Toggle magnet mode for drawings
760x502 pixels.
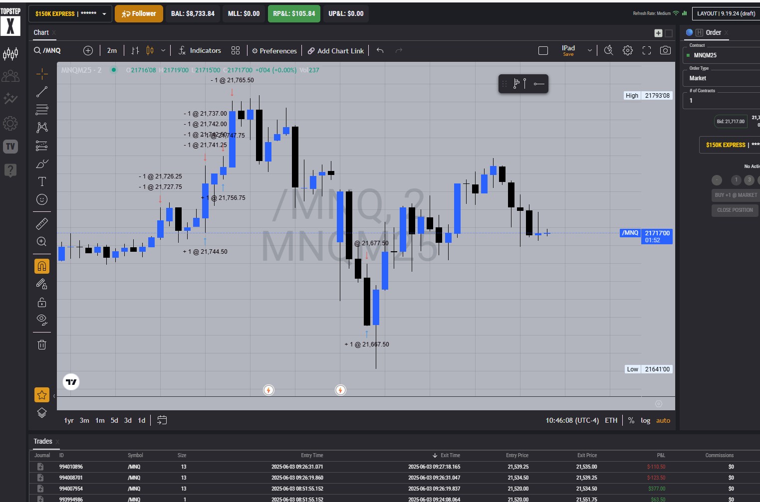tap(42, 266)
